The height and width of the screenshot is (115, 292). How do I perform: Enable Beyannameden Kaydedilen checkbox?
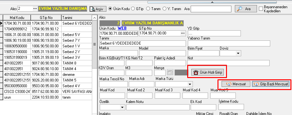[261, 9]
